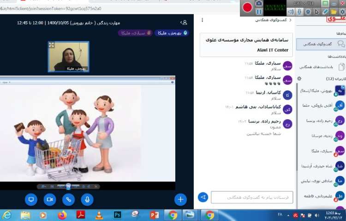This screenshot has width=346, height=221.
Task: Open recorder settings gear icon
Action: coord(342,12)
